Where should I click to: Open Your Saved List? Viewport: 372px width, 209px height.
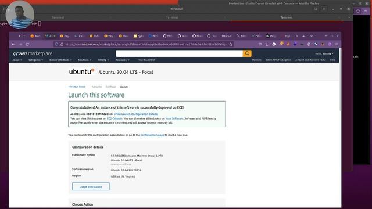coord(146,60)
